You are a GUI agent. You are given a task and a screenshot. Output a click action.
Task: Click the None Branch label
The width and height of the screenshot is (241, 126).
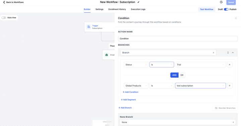[x=126, y=117]
